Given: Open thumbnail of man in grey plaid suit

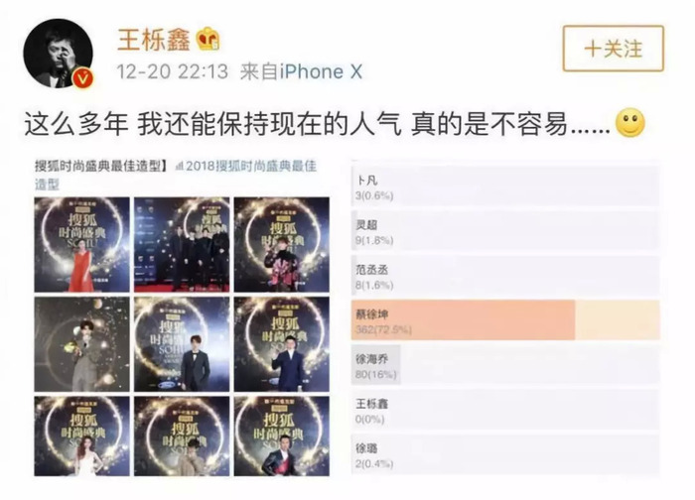Looking at the screenshot, I should (x=82, y=344).
